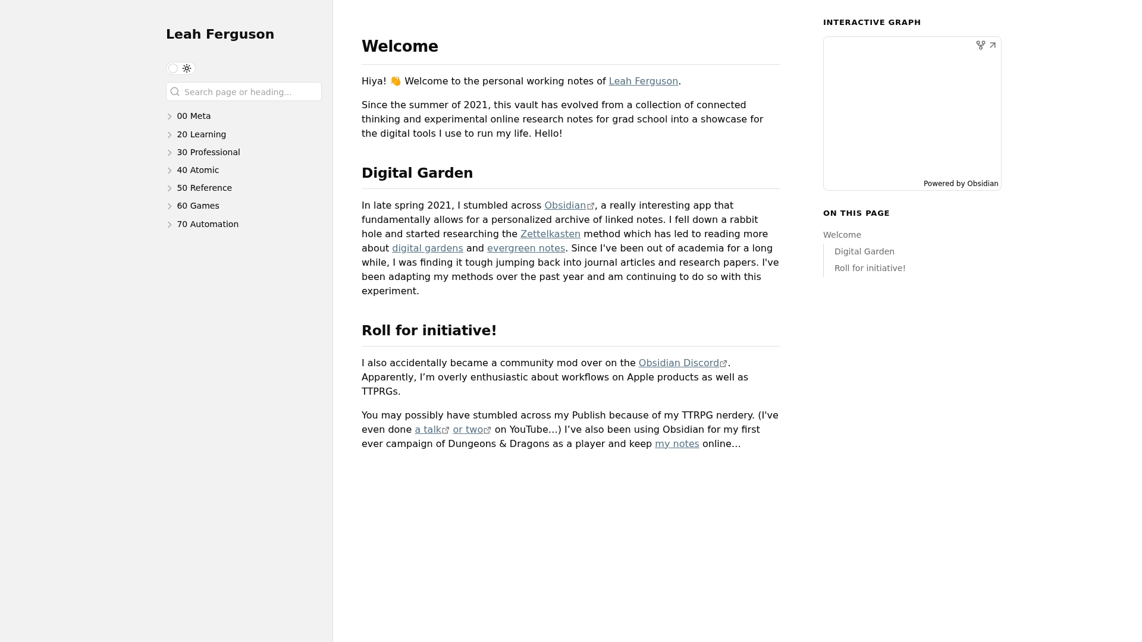Screen dimensions: 1142x642
Task: Jump to 'Roll for initiative!' in page outline
Action: coord(870,268)
